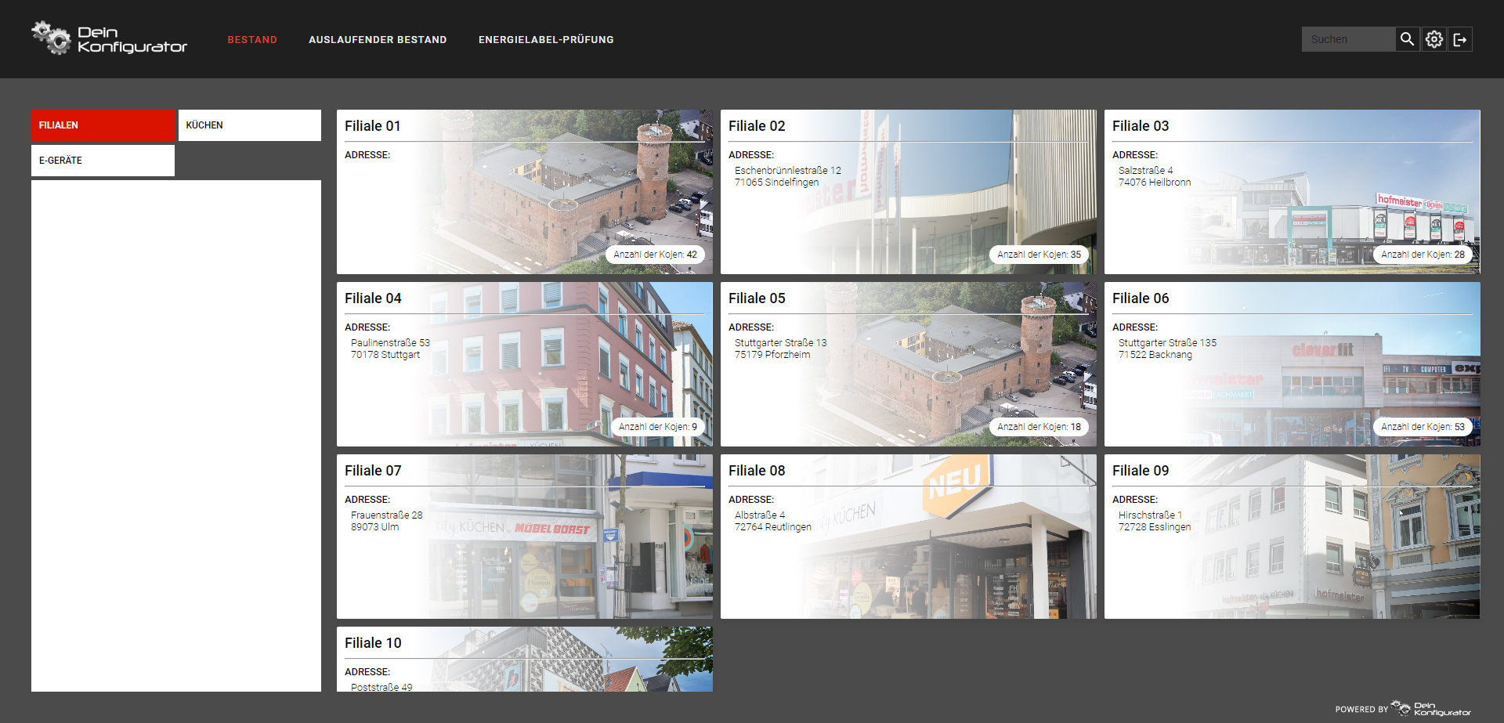Open Filiale 02 in Sindelfingen
1504x723 pixels.
point(908,192)
